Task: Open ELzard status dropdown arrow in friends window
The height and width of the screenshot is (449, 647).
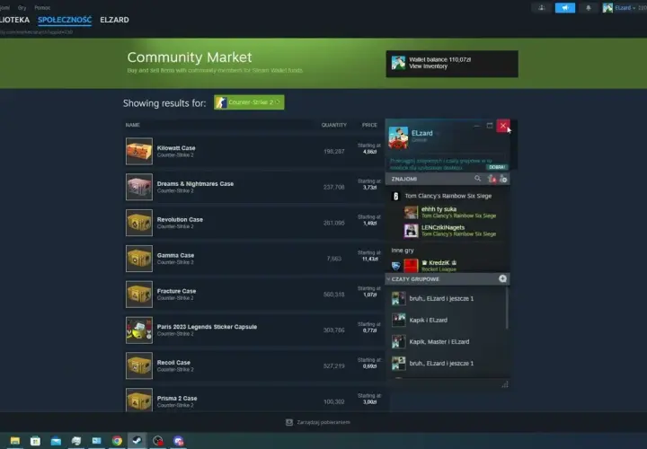Action: [438, 134]
